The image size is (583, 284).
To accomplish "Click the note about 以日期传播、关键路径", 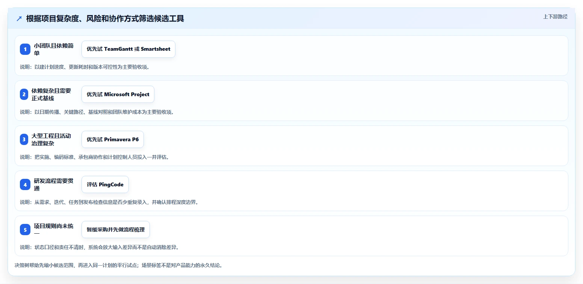I will tap(97, 112).
